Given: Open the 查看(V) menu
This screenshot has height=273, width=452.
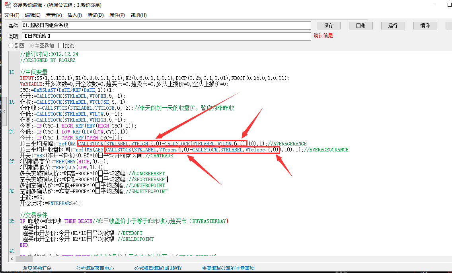Looking at the screenshot, I should click(54, 15).
